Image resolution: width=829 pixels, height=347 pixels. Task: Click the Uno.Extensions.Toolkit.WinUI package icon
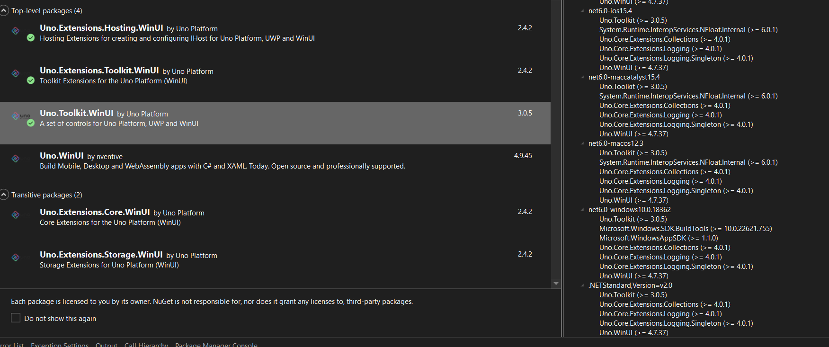[x=15, y=73]
